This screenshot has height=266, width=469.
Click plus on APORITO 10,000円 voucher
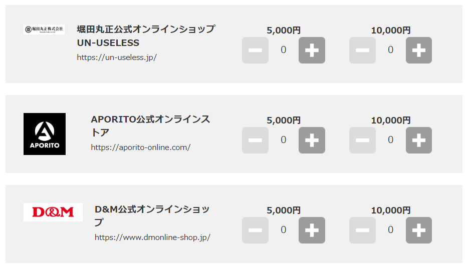tap(418, 140)
